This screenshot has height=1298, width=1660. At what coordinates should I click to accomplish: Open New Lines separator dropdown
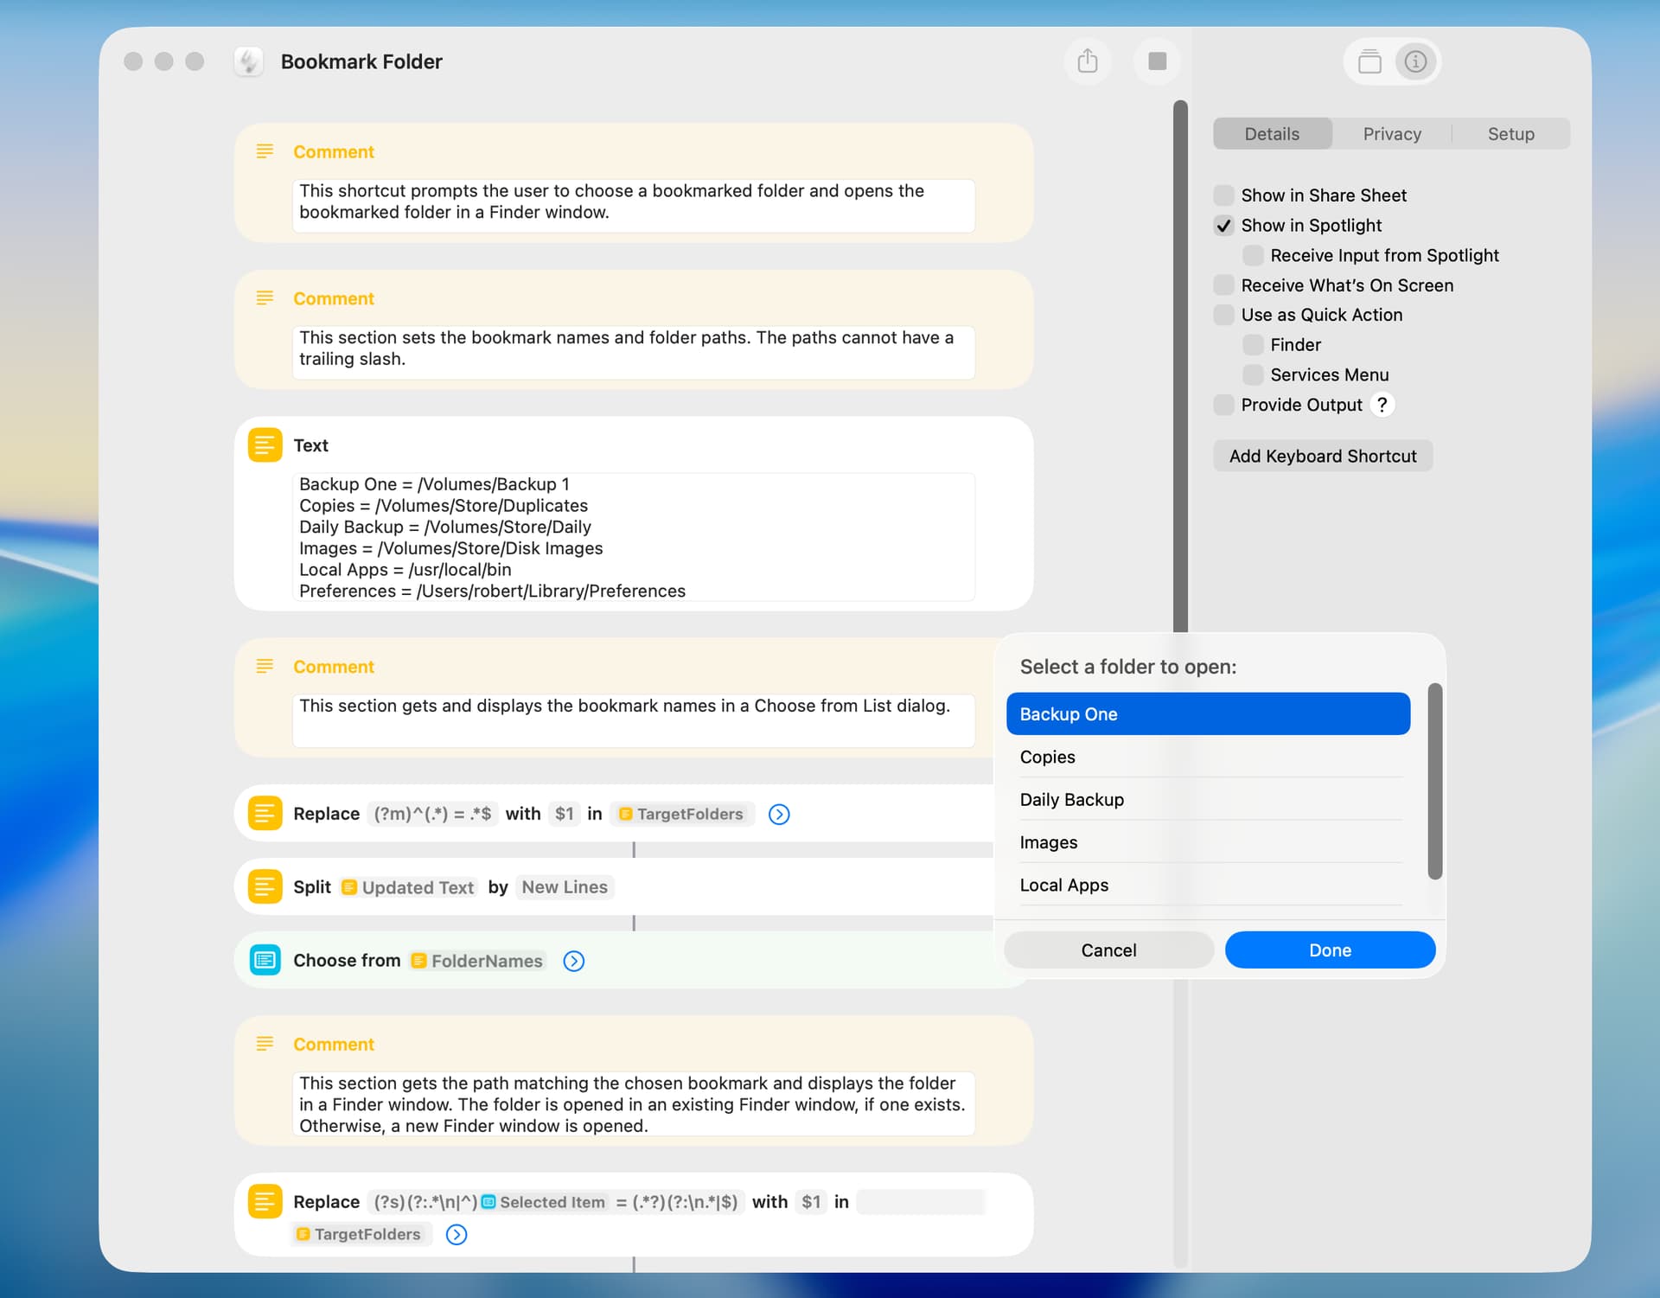point(564,887)
